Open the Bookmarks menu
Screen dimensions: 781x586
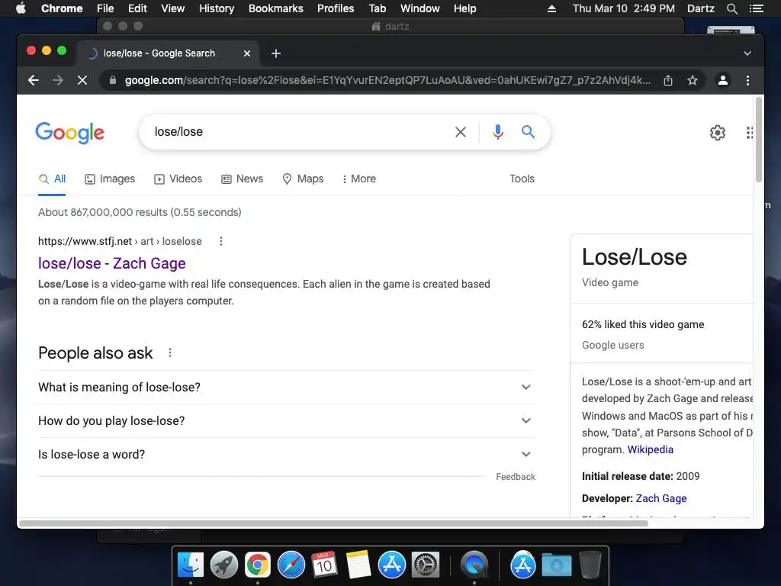[x=276, y=8]
